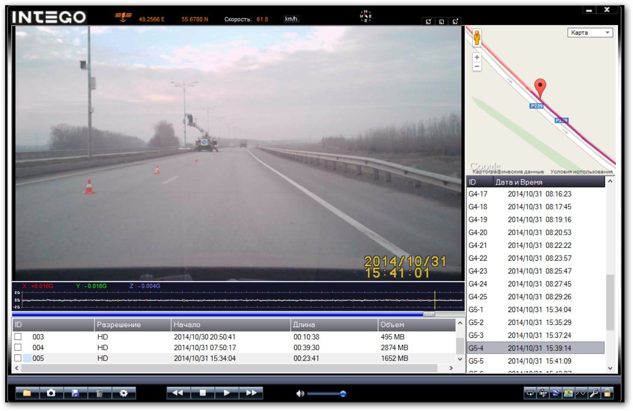The image size is (633, 411).
Task: Click the yellow padlock lock icon
Action: click(607, 393)
